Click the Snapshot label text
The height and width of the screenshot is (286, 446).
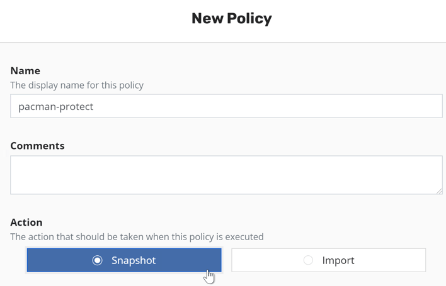pos(134,260)
